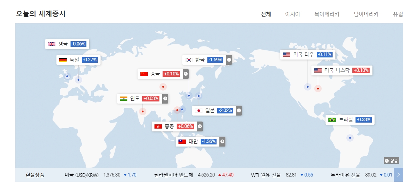Click the 4,526.20 index value

[x=207, y=175]
